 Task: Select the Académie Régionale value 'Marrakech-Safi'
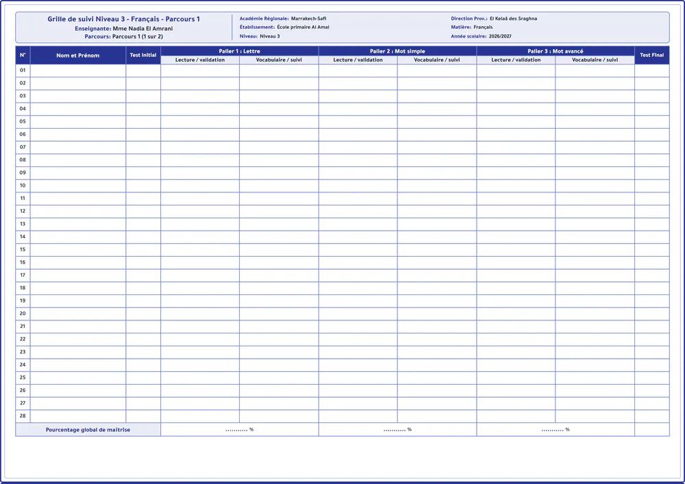click(x=308, y=18)
